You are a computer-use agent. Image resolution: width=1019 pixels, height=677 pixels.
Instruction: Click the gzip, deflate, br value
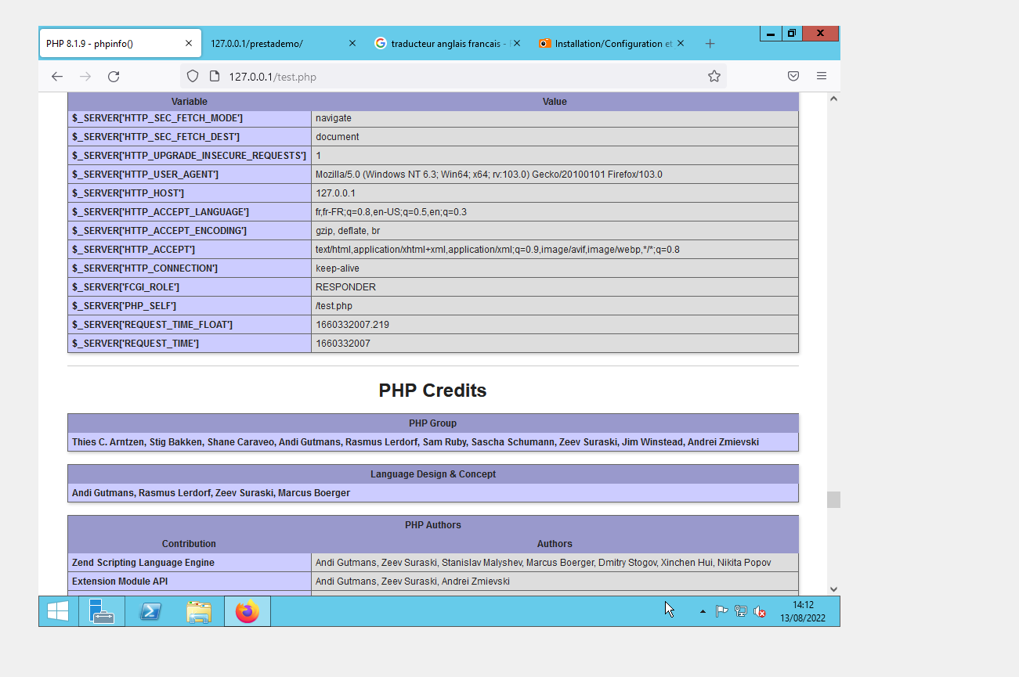(348, 231)
